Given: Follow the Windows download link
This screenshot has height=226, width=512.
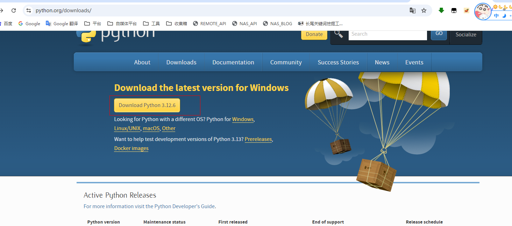Looking at the screenshot, I should [243, 119].
